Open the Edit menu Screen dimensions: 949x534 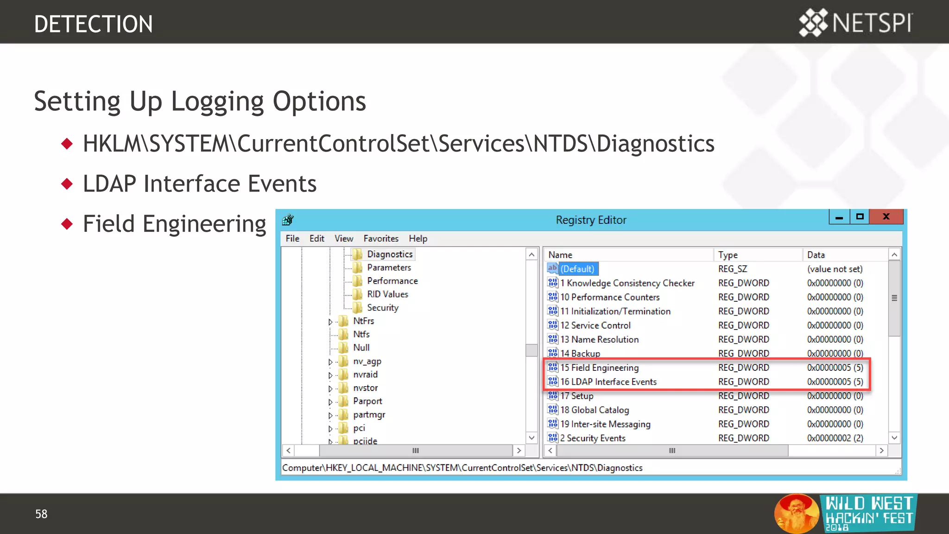point(317,238)
